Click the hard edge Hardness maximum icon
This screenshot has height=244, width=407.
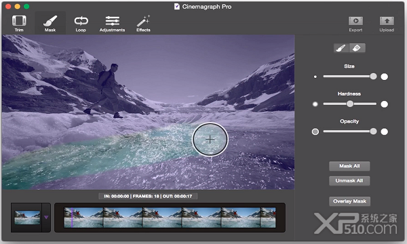(x=384, y=104)
